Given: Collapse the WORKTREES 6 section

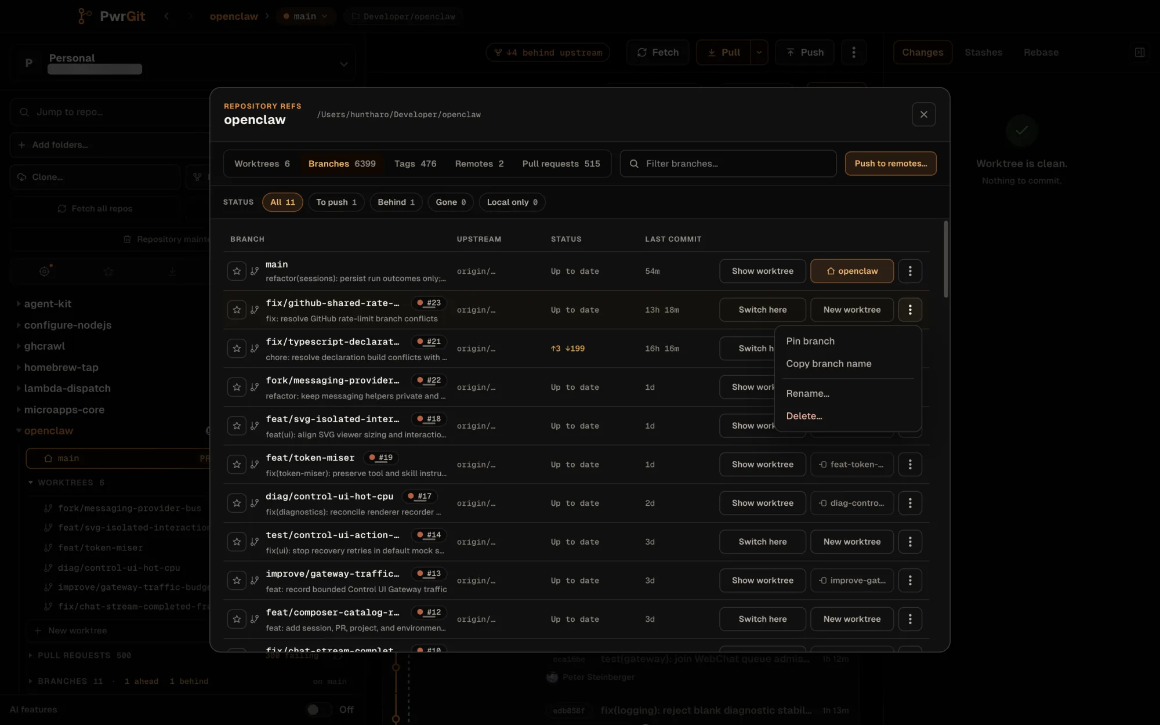Looking at the screenshot, I should [31, 482].
